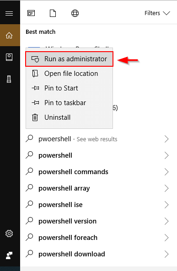Open the Feedback person icon
The width and height of the screenshot is (177, 271).
(9, 255)
